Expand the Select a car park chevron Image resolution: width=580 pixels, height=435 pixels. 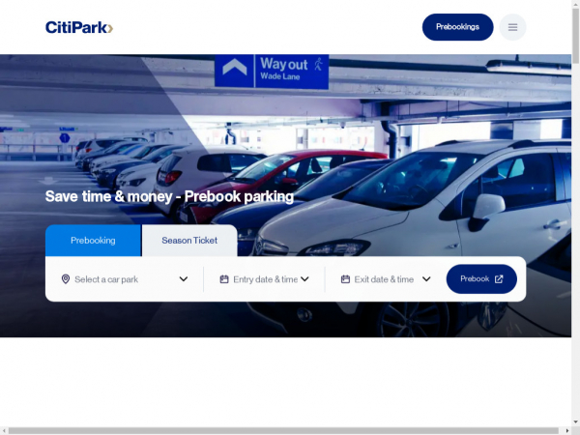[184, 279]
